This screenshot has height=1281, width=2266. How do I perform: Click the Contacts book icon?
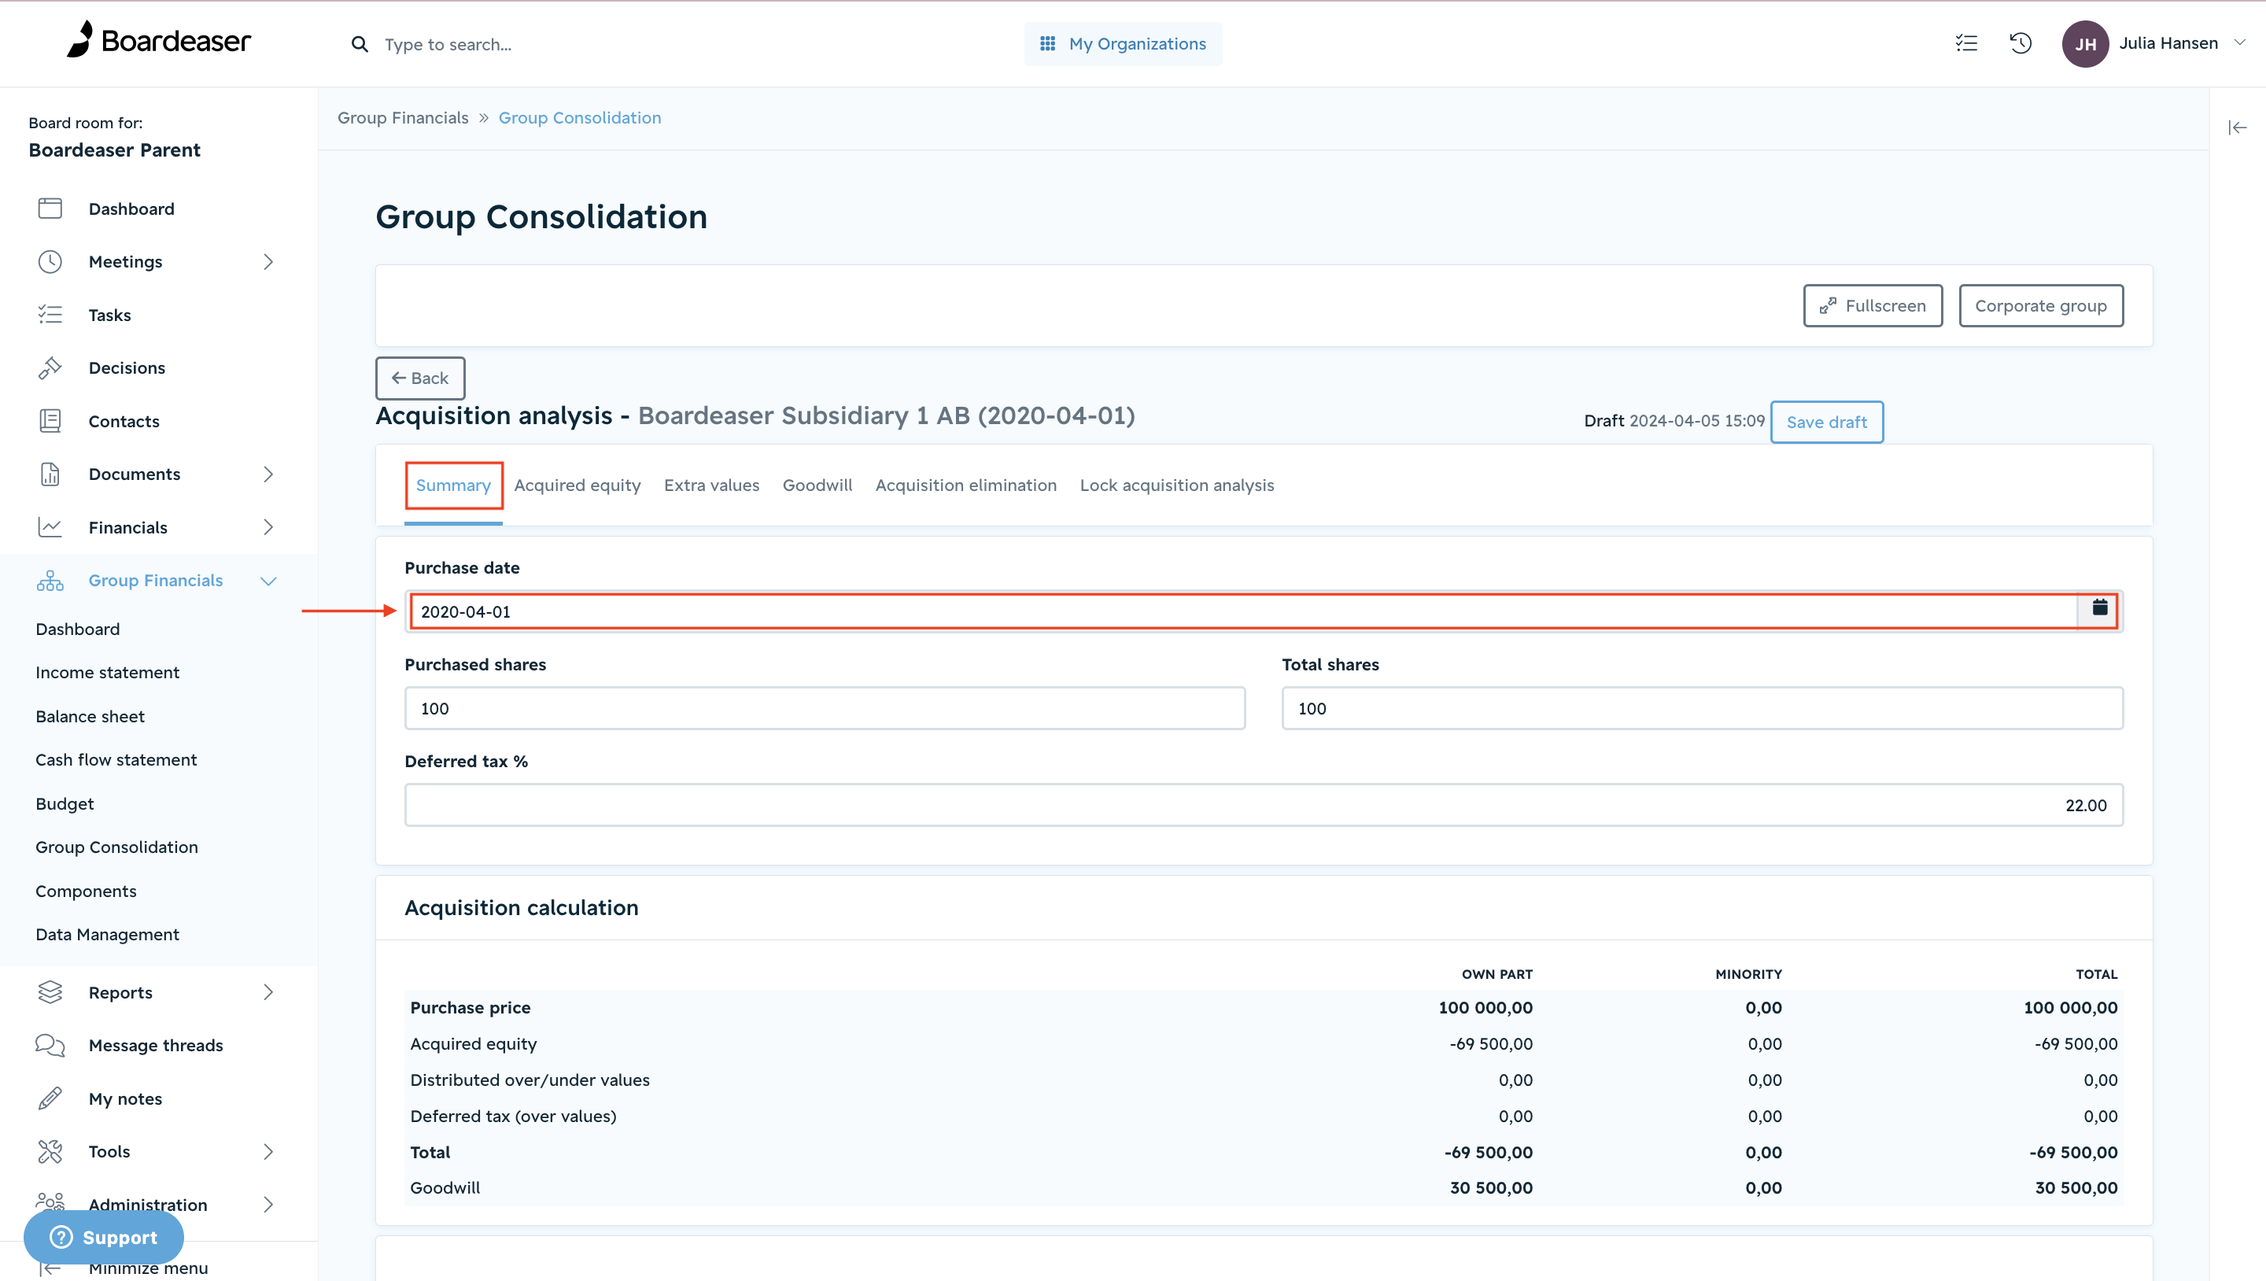tap(50, 420)
